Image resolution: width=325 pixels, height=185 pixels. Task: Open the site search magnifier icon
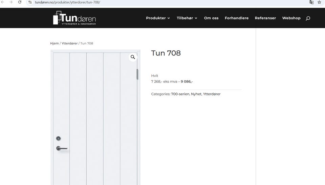[x=308, y=18]
